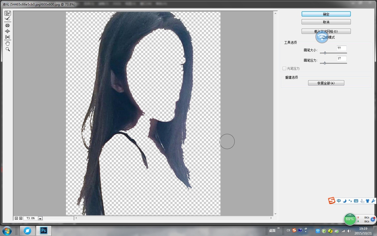The image size is (377, 236).
Task: Click 恢复全部 restore all button
Action: pos(326,83)
